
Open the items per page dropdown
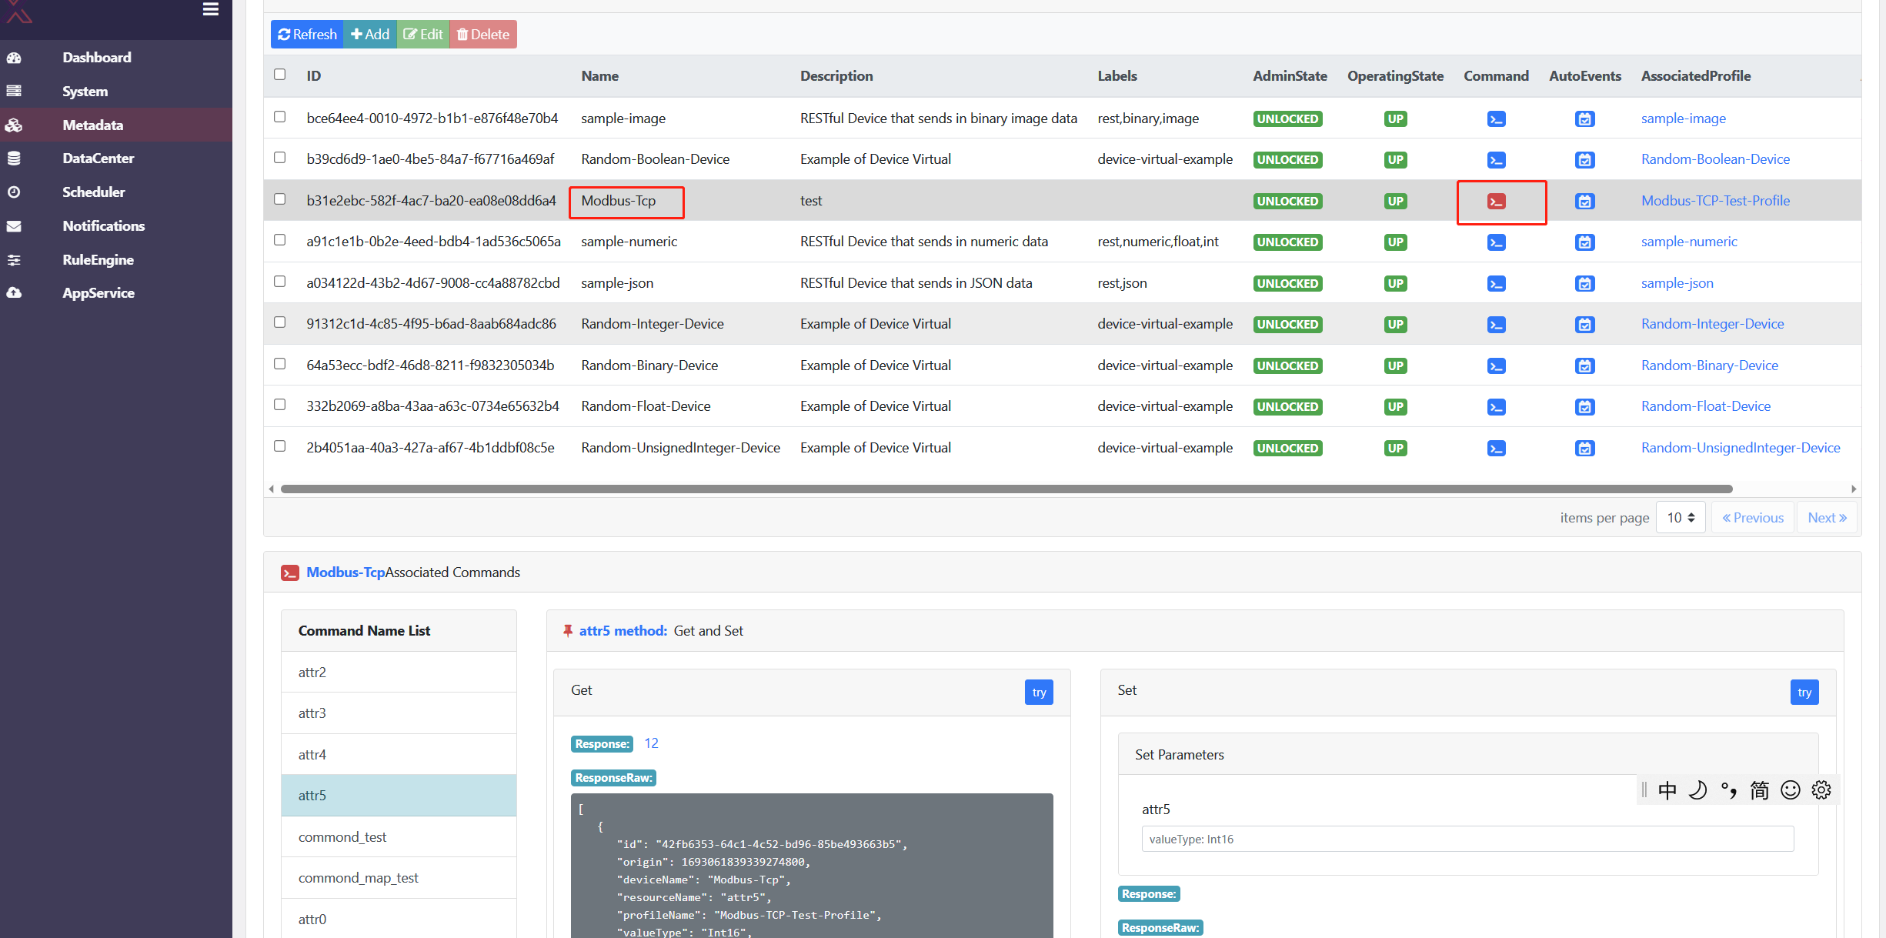[1681, 517]
